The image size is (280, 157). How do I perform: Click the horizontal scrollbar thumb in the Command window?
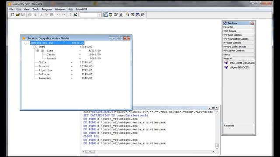90,152
